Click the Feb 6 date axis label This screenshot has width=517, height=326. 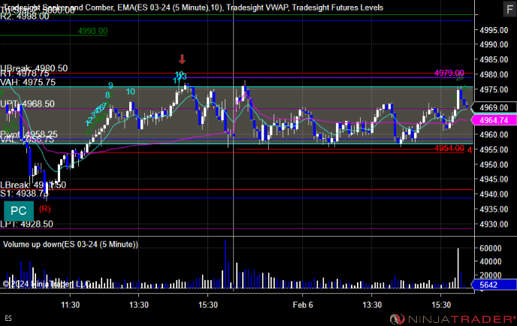coord(303,305)
